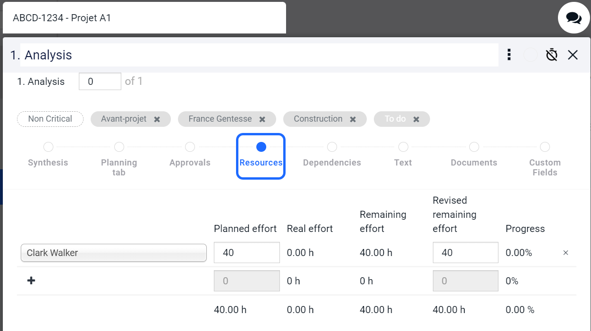Remove the To do tag
Viewport: 591px width, 331px height.
tap(416, 119)
